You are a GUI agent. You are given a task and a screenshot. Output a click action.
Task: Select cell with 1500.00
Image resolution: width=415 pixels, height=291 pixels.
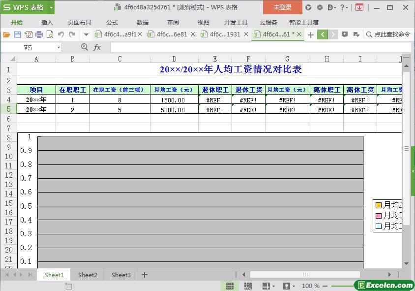coord(174,99)
